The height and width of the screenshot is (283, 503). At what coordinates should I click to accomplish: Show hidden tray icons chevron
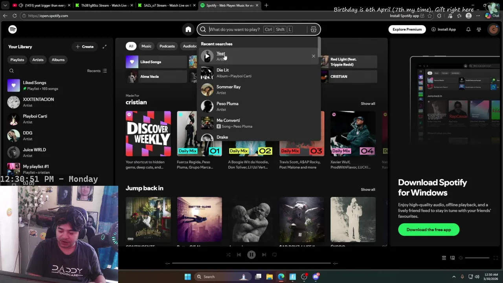(x=454, y=277)
